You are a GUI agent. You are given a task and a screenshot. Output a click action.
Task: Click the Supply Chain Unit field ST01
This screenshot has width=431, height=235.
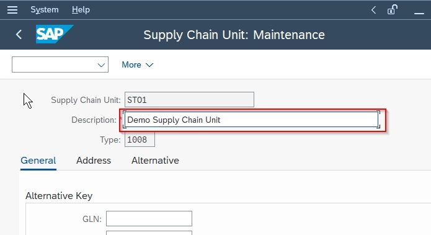coord(189,99)
